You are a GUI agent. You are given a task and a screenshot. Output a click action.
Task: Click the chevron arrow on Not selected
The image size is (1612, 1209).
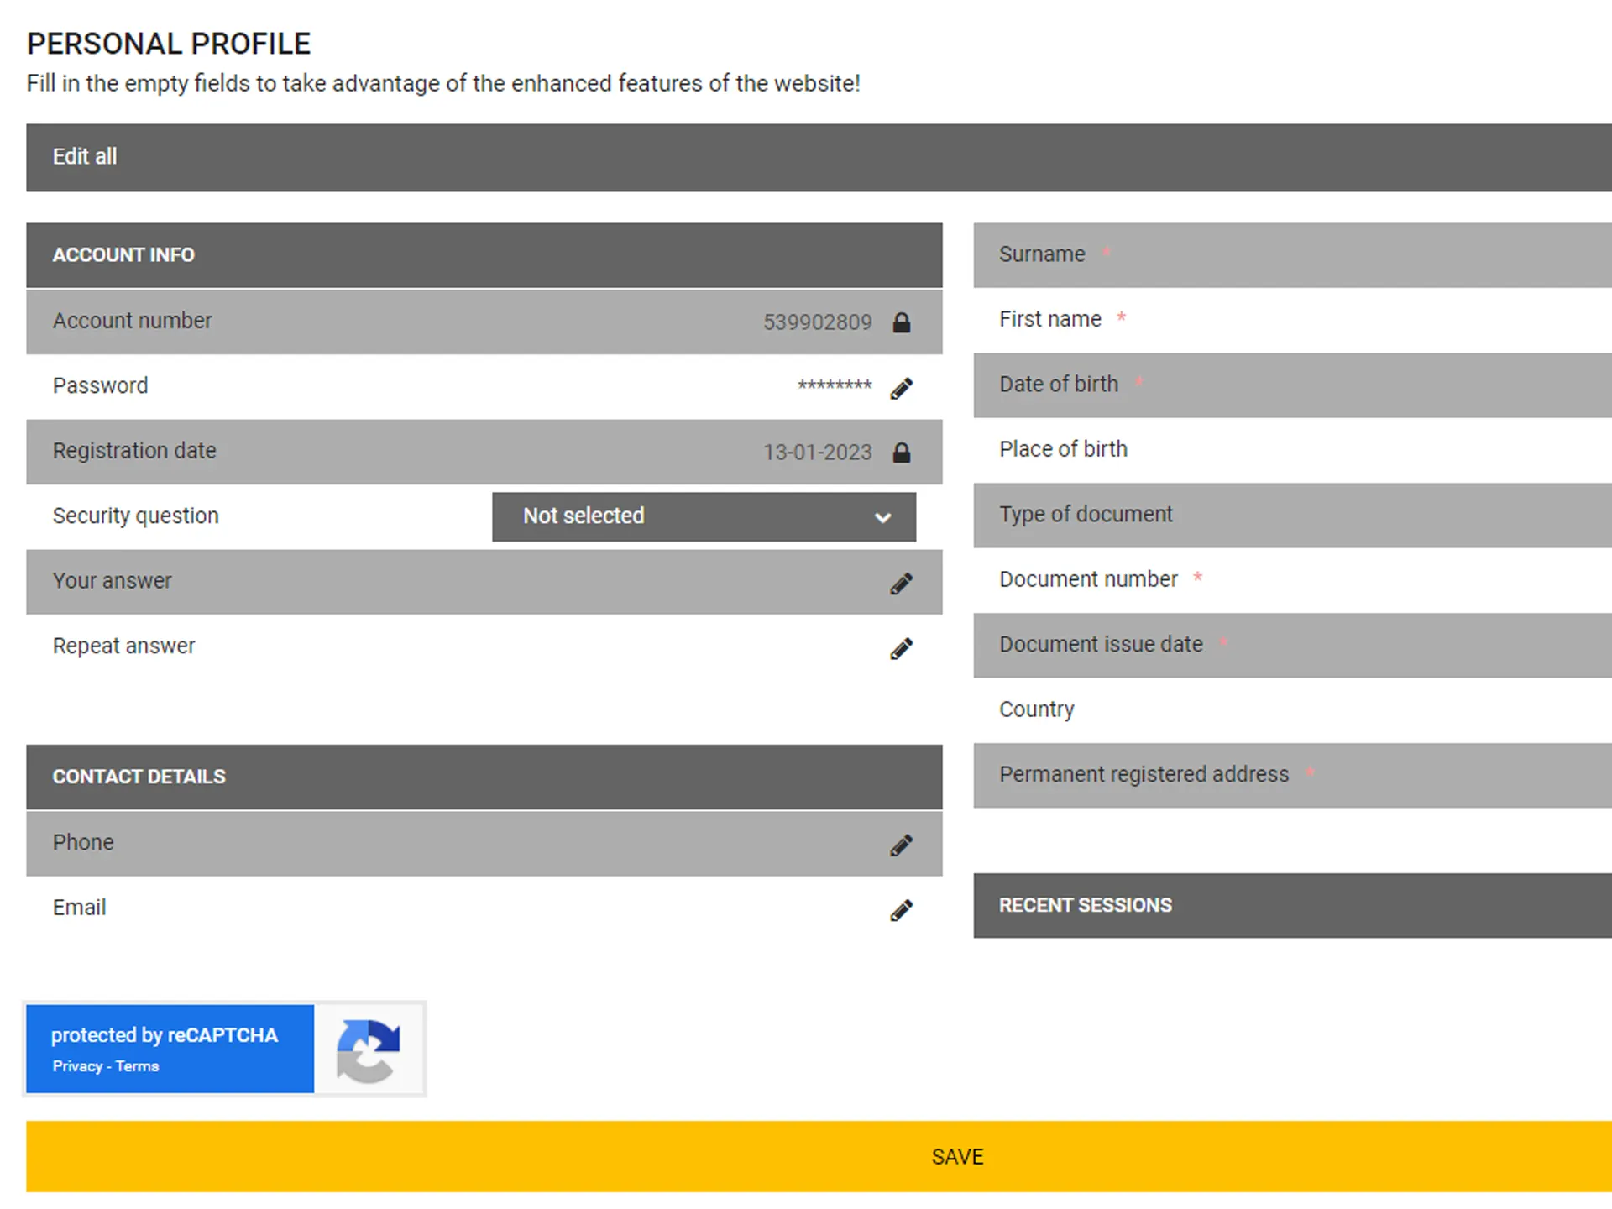coord(882,517)
